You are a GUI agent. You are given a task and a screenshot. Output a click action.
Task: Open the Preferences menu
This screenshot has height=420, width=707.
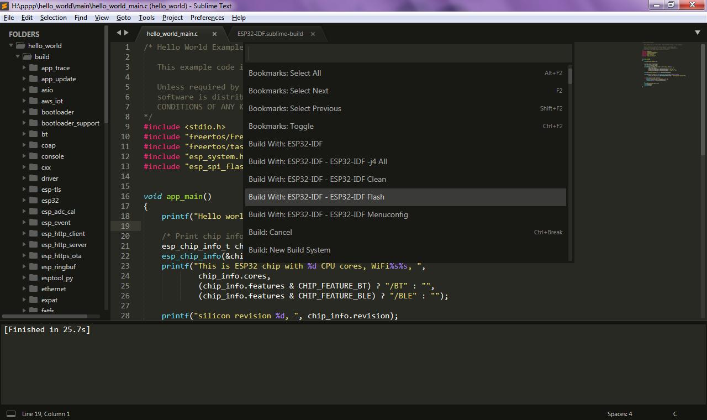point(207,18)
